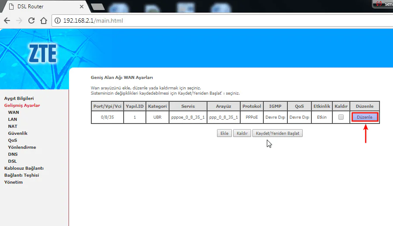Click Düzenle button for pppoe_0_8_35_1
Screen dimensions: 393x226
(365, 117)
